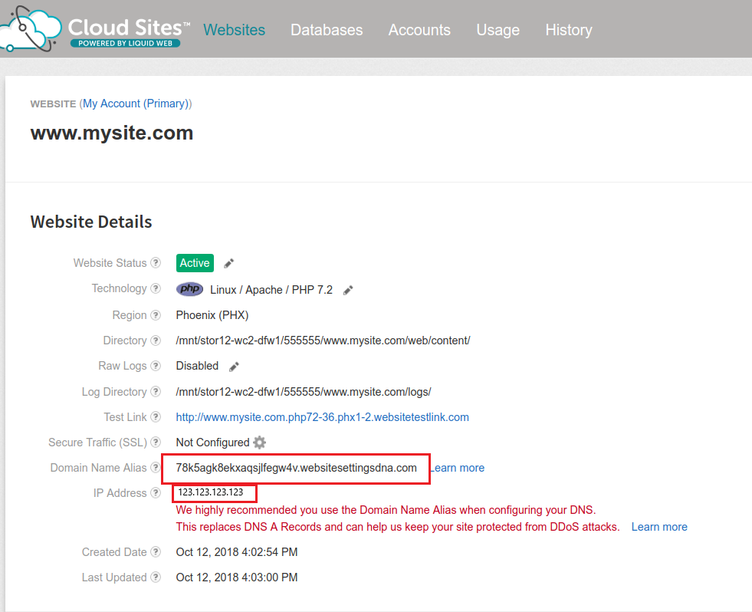752x612 pixels.
Task: Click the green Active status badge
Action: [194, 262]
